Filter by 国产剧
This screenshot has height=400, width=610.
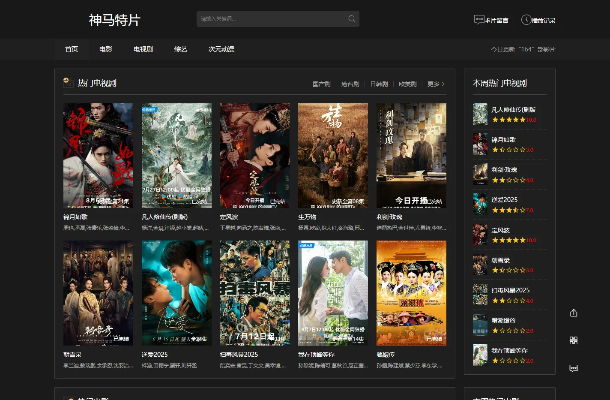[x=322, y=84]
